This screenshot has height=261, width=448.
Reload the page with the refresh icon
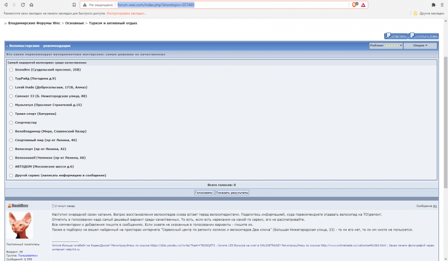click(x=23, y=5)
